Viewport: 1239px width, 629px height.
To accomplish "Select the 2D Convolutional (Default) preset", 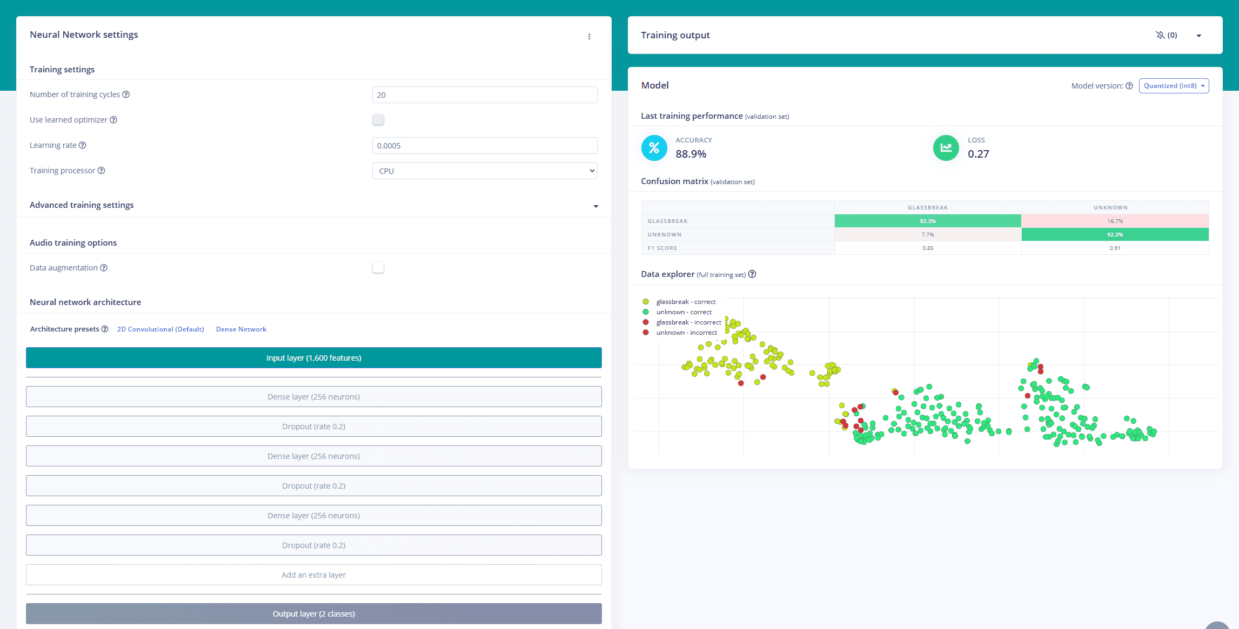I will pyautogui.click(x=160, y=329).
